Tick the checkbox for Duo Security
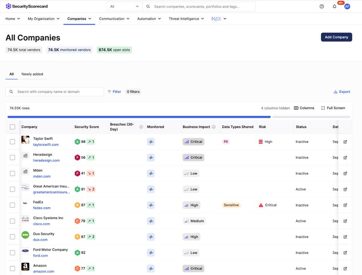Screen dimensions: 362x275 tap(12, 237)
